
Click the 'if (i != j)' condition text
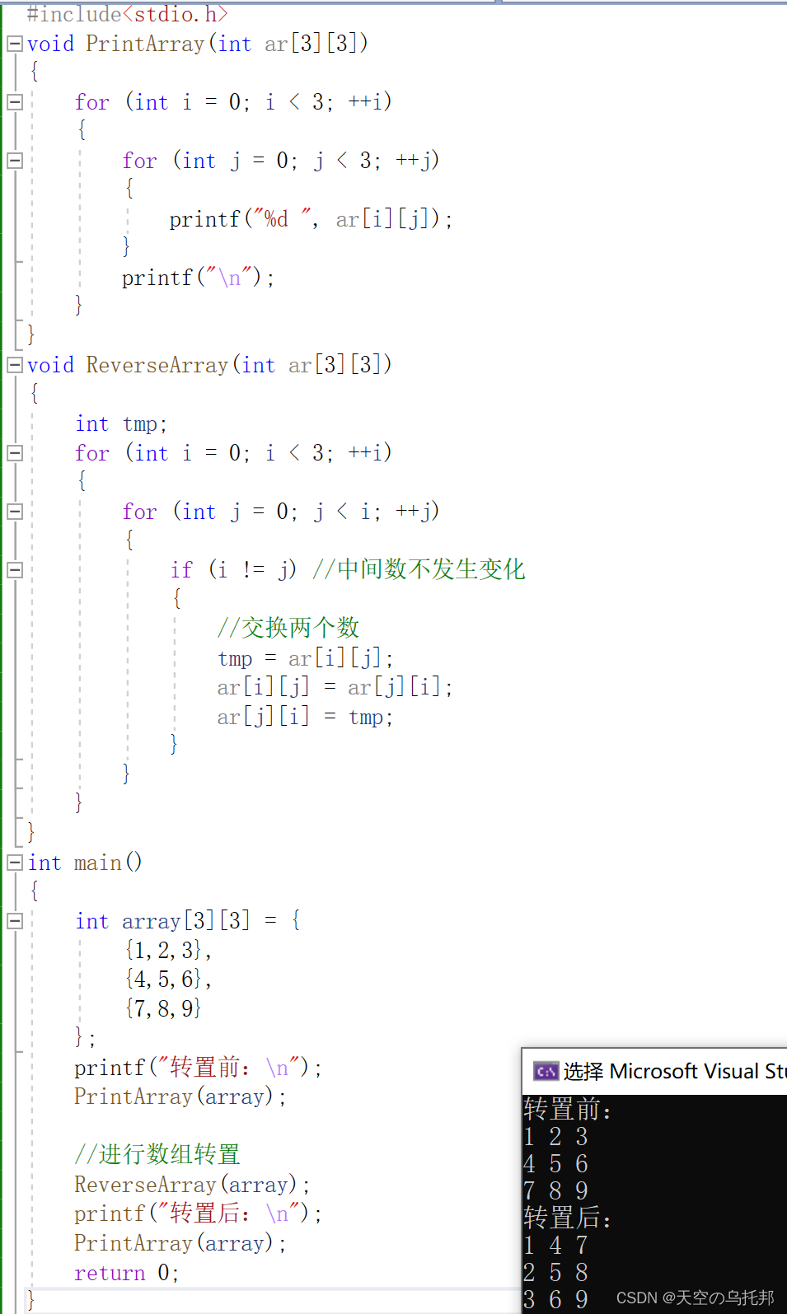tap(233, 570)
